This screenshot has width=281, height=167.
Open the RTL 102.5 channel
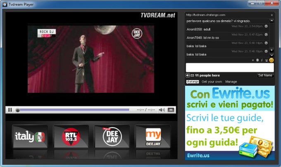tap(71, 137)
